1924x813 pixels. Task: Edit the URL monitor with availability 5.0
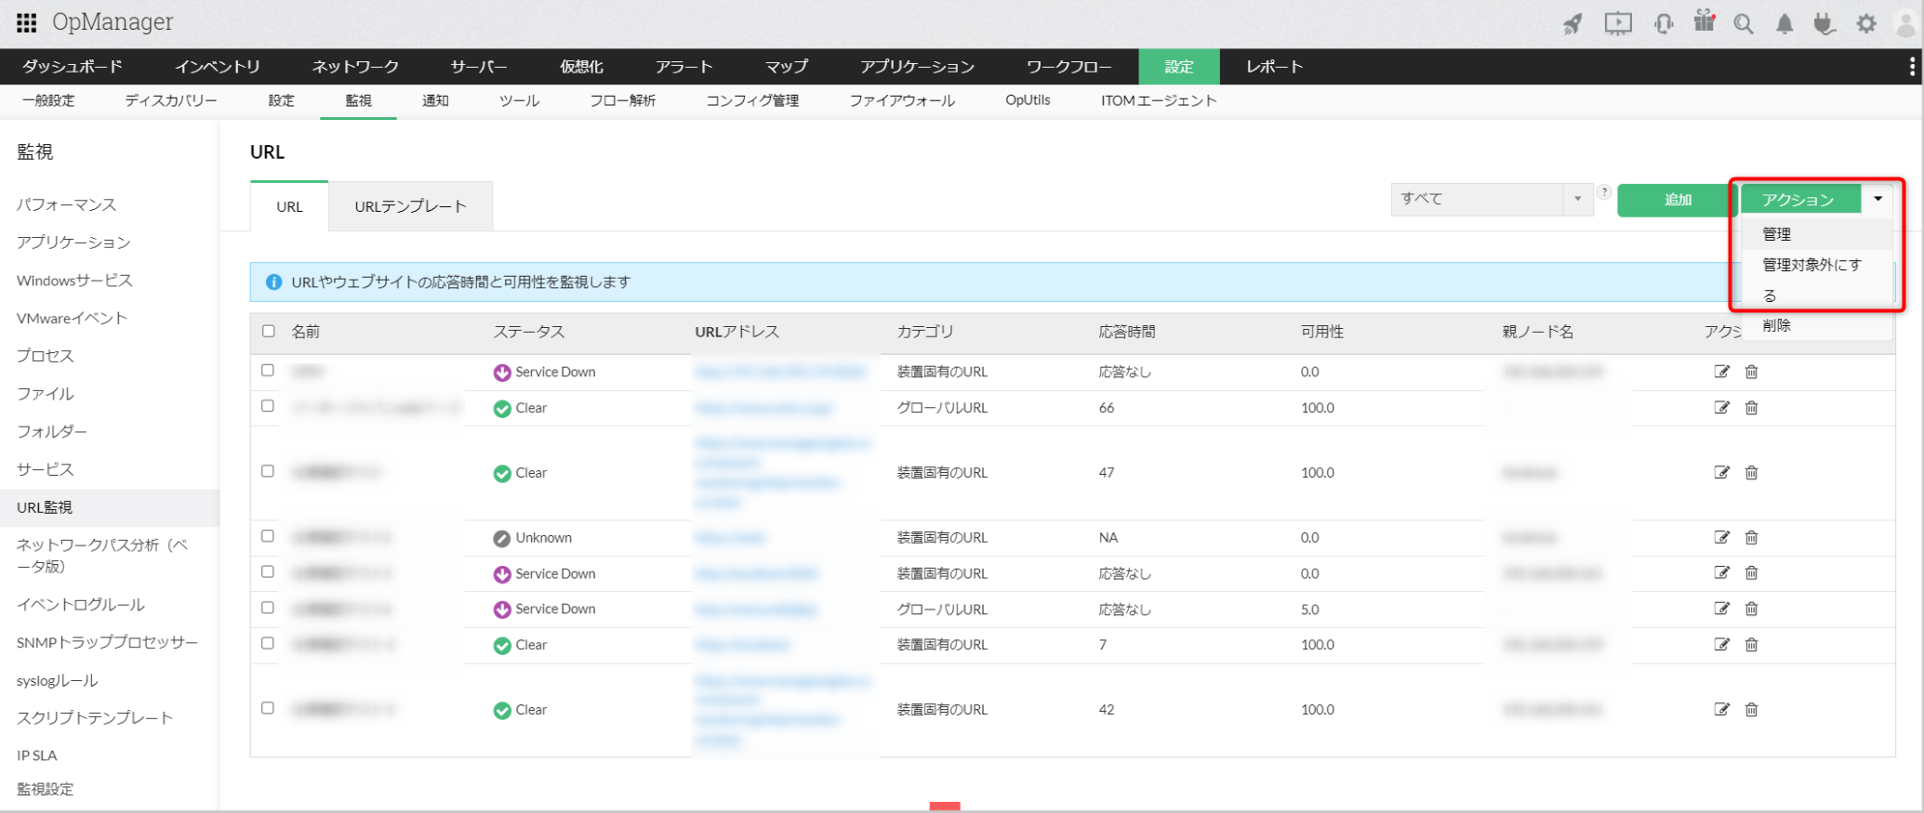1721,609
